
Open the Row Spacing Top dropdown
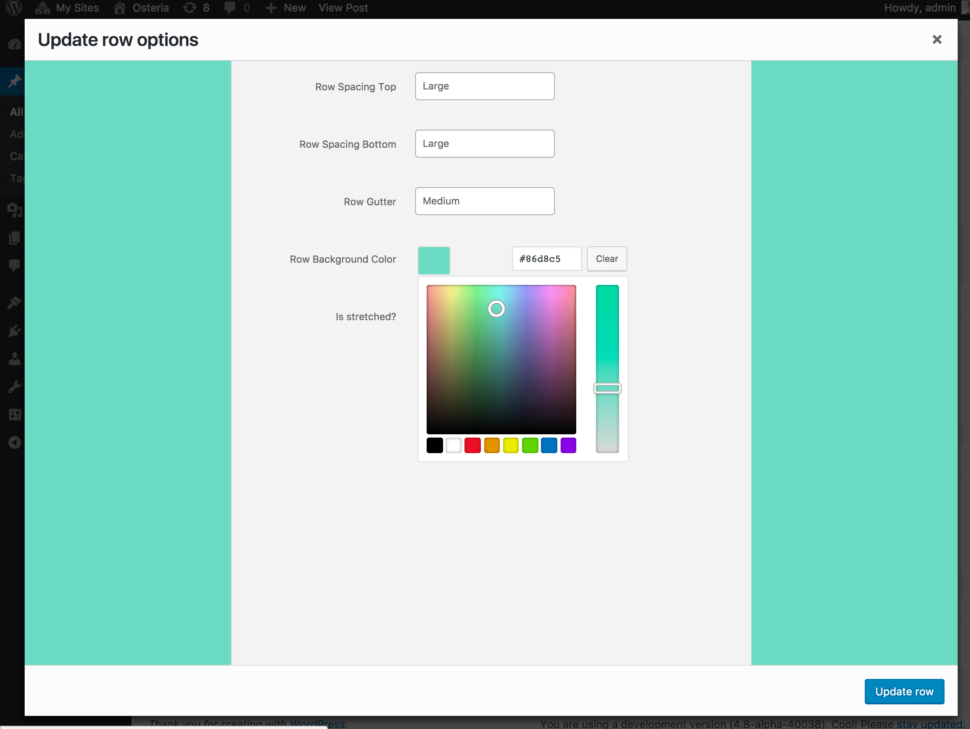(485, 86)
